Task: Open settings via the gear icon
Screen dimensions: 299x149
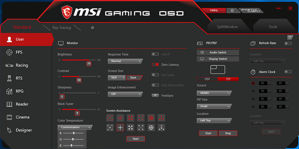Action: coord(232,11)
